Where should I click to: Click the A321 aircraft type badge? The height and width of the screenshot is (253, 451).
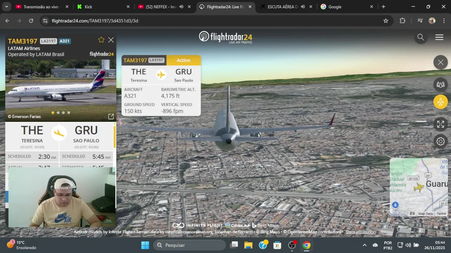pyautogui.click(x=64, y=41)
